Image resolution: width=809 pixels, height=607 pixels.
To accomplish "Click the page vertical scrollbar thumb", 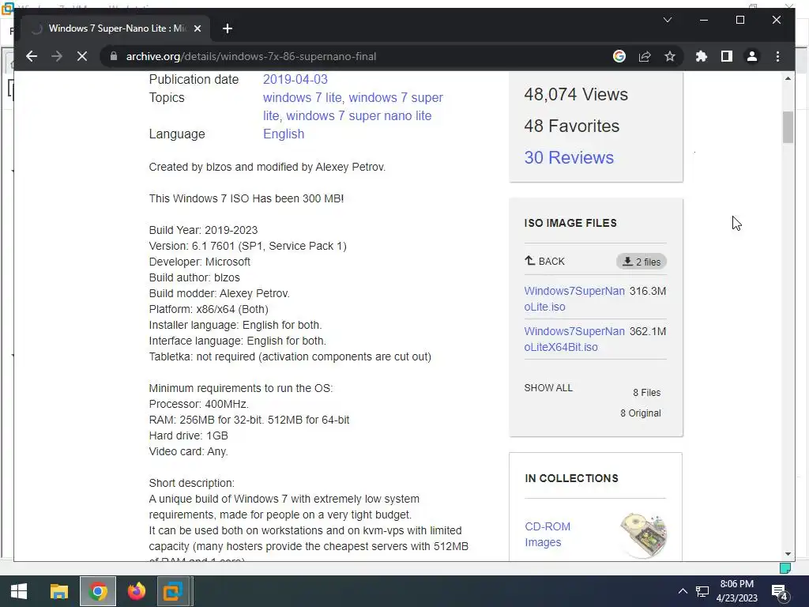I will coord(788,127).
